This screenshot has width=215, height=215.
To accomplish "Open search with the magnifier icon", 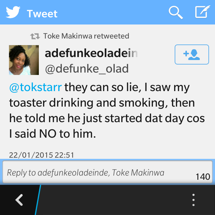I will (x=176, y=13).
